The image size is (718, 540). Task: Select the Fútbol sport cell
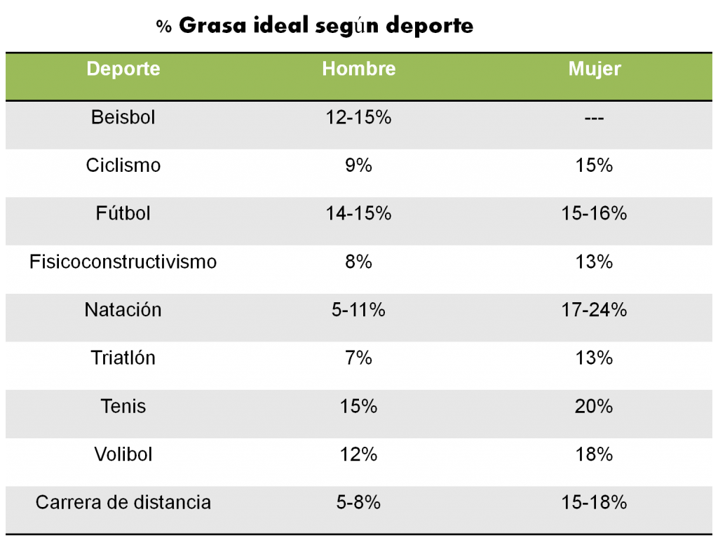(x=123, y=213)
